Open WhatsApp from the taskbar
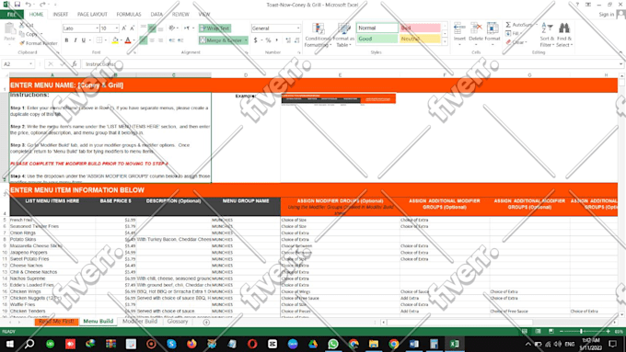 [333, 344]
